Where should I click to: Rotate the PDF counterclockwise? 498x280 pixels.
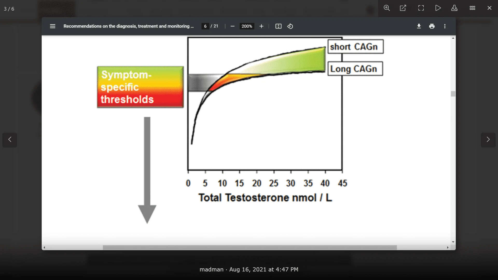[290, 26]
